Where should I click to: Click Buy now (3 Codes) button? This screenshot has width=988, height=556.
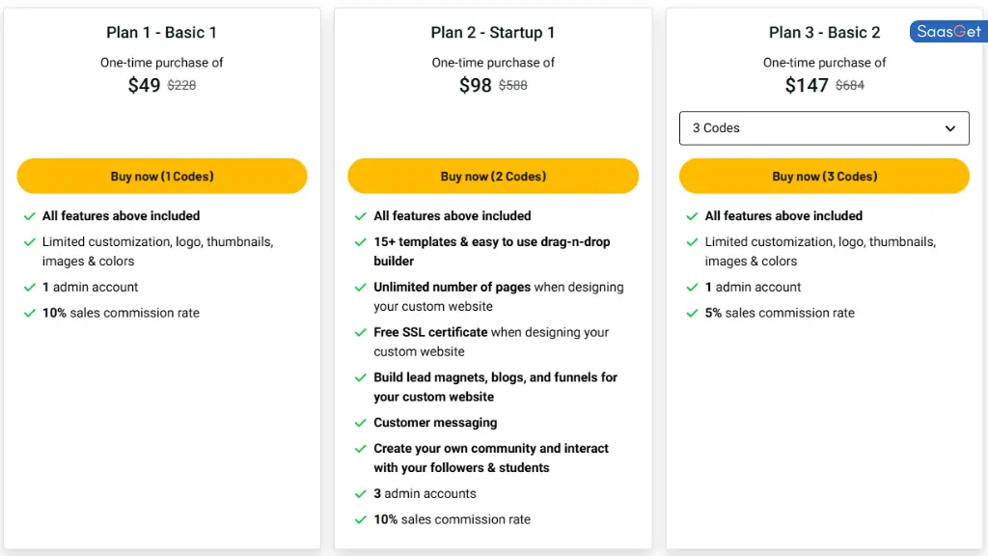[x=824, y=176]
